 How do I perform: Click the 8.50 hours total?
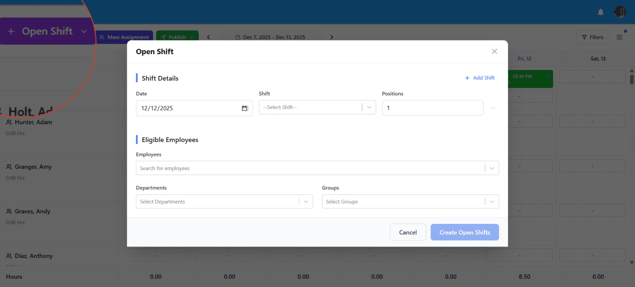[524, 277]
